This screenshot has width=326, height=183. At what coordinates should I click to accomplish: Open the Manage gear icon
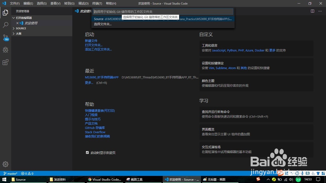coord(6,164)
